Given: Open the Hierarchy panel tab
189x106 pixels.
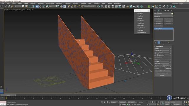Looking at the screenshot, I should click(x=162, y=11).
